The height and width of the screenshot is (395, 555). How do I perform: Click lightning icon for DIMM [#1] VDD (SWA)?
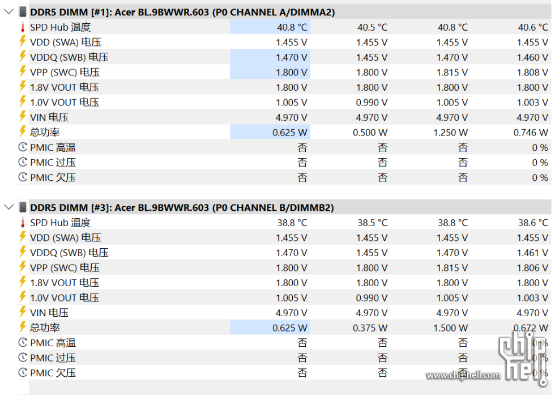point(23,41)
